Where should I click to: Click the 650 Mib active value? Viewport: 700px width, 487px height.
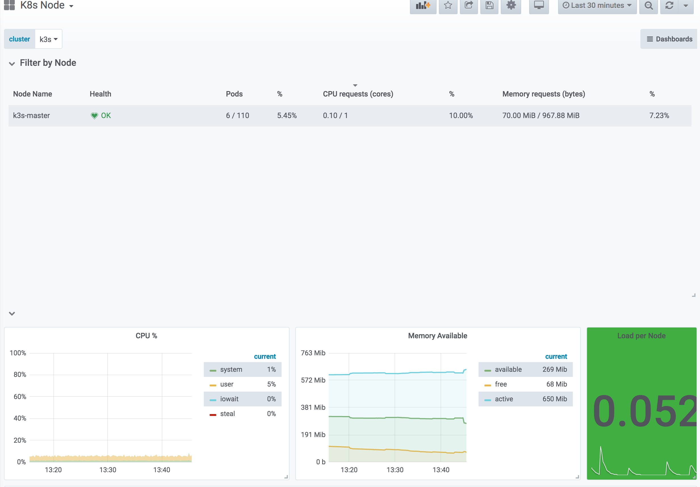(x=555, y=399)
